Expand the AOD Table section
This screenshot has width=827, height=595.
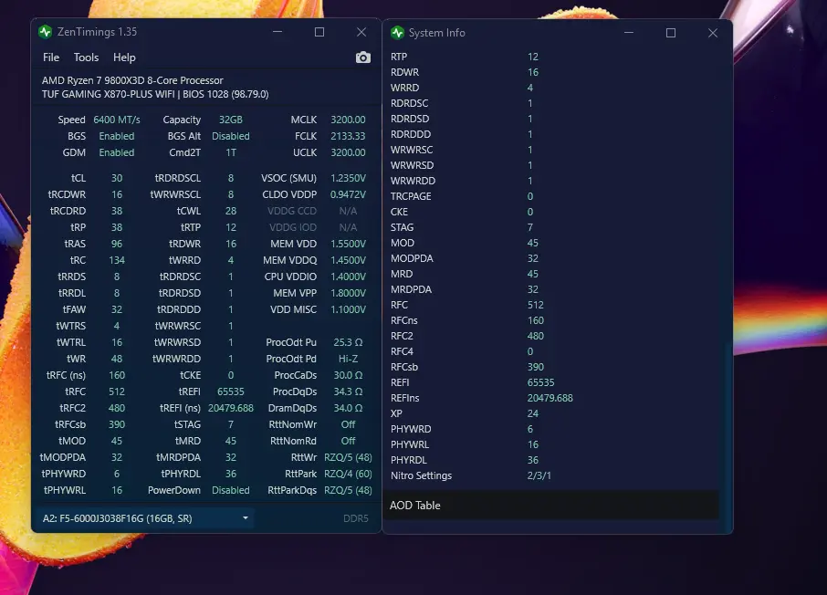tap(551, 506)
